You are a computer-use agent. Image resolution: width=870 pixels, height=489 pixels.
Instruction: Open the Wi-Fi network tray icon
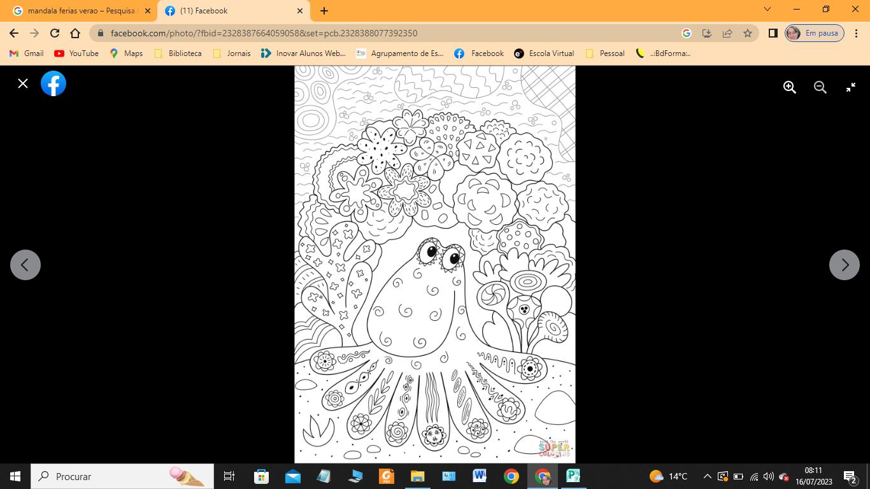pos(754,476)
